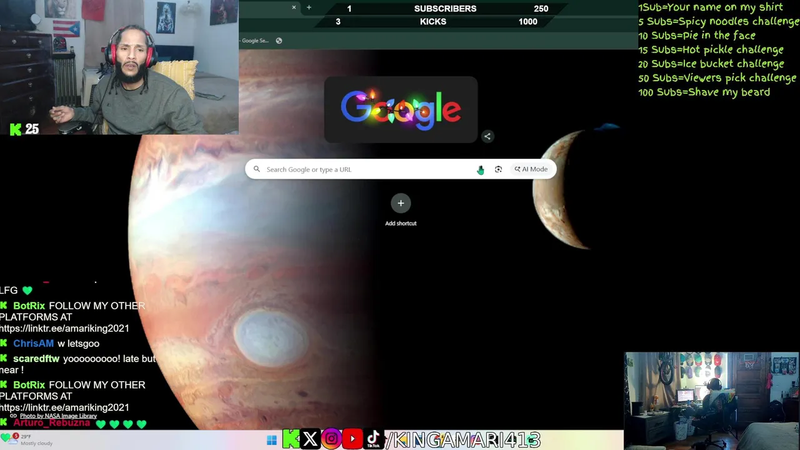Click '50 Subs=Viewers pick challenge' text
The image size is (800, 450).
(717, 78)
